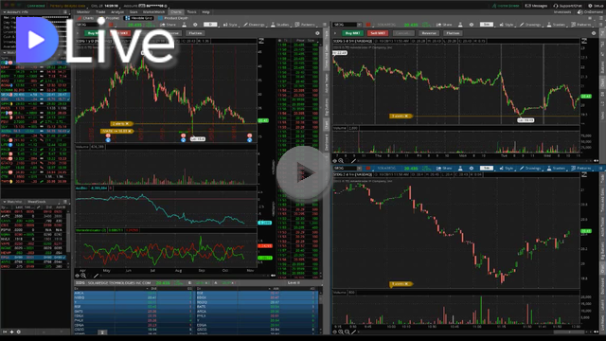
Task: Click the Investools link
Action: pos(562,12)
